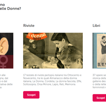Image resolution: width=106 pixels, height=106 pixels.
Task: Click the Scopri button under Riviste
Action: [31, 95]
